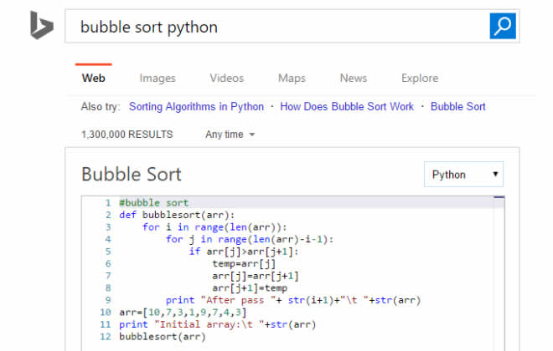Click the Bubble Sort heading text
This screenshot has height=351, width=553.
[132, 174]
